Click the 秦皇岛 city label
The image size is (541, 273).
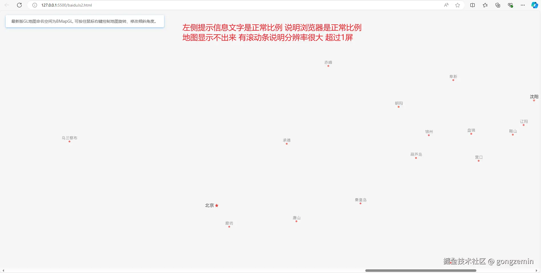pos(361,200)
